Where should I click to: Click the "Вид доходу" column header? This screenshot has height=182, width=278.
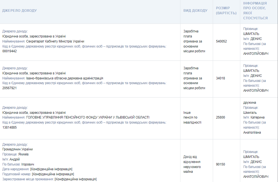tap(195, 11)
